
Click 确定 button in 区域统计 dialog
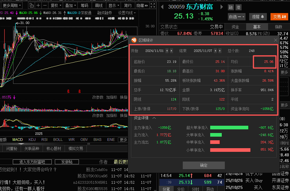point(203,165)
